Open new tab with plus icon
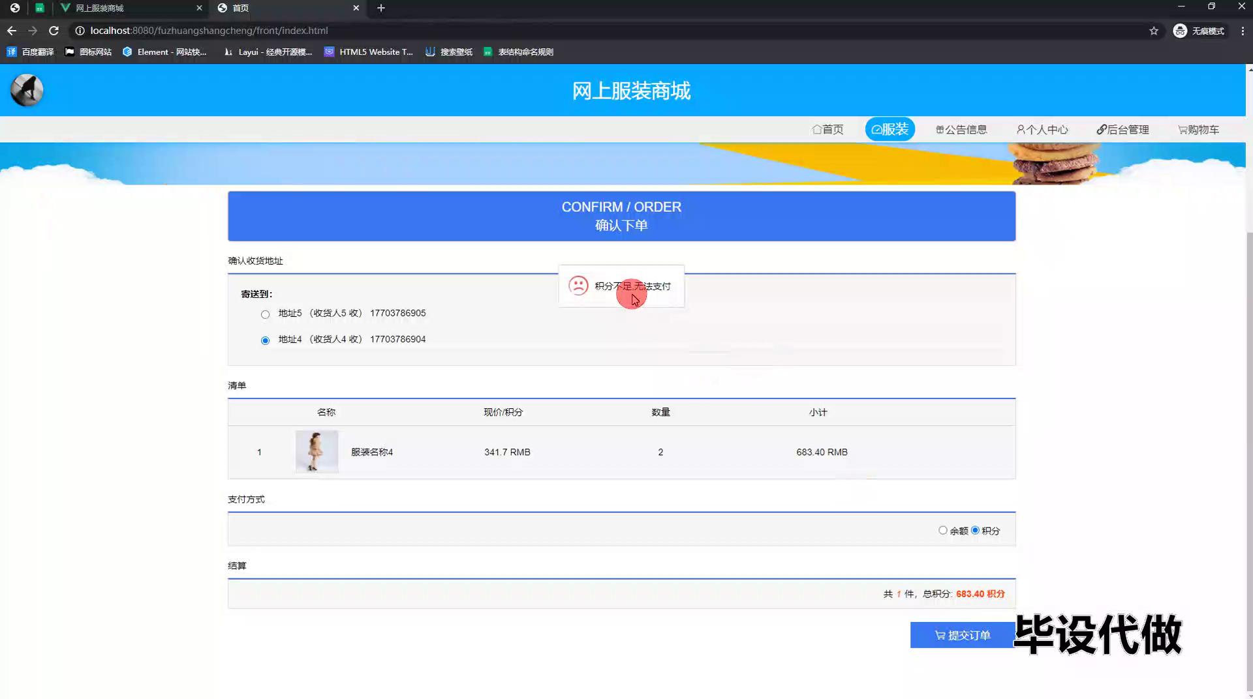This screenshot has height=699, width=1253. [x=381, y=8]
